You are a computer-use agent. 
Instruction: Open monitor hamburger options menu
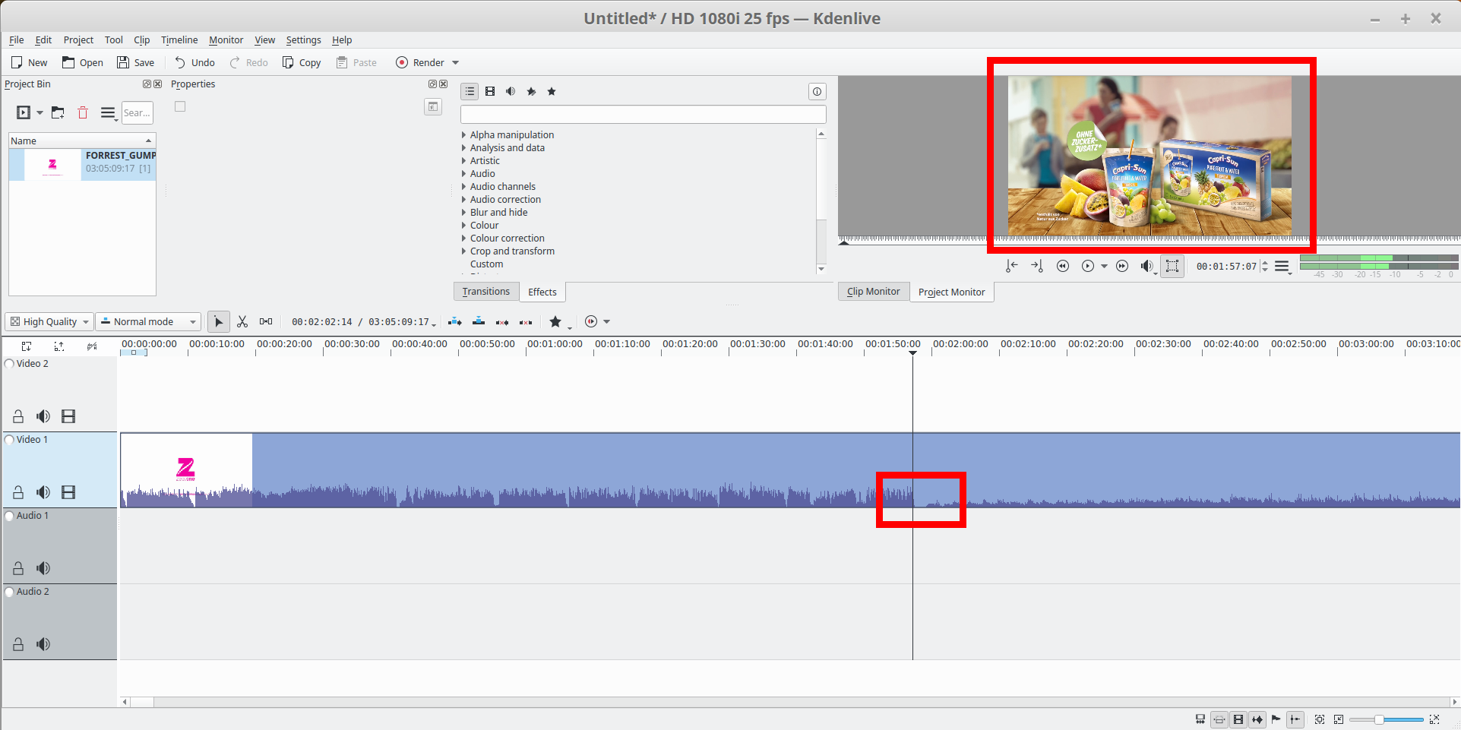point(1282,267)
